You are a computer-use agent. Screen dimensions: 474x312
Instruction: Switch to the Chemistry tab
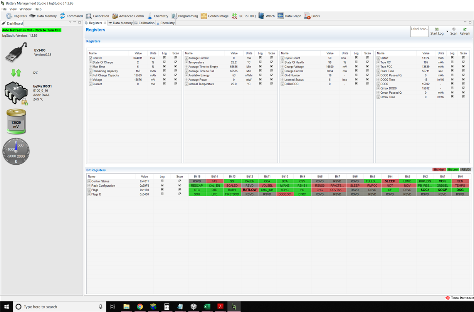tap(165, 23)
